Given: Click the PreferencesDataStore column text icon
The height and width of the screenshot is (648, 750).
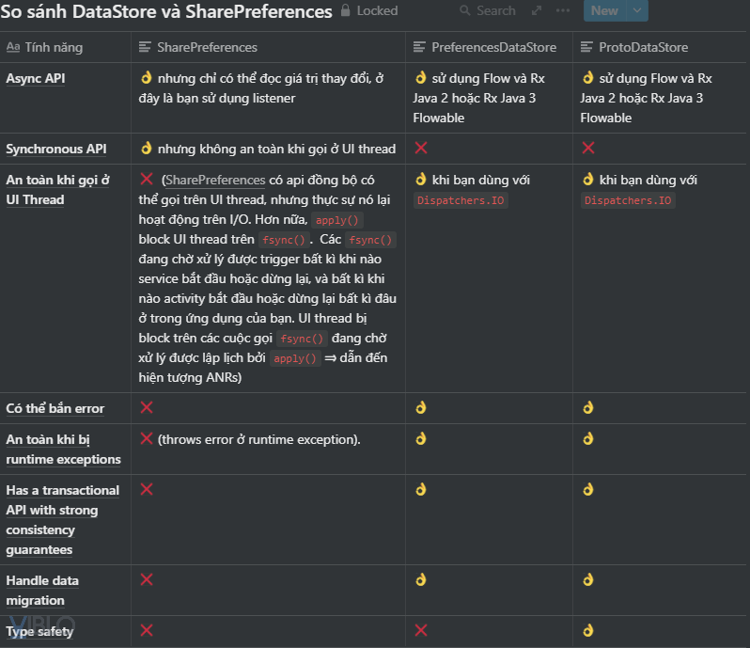Looking at the screenshot, I should 420,47.
